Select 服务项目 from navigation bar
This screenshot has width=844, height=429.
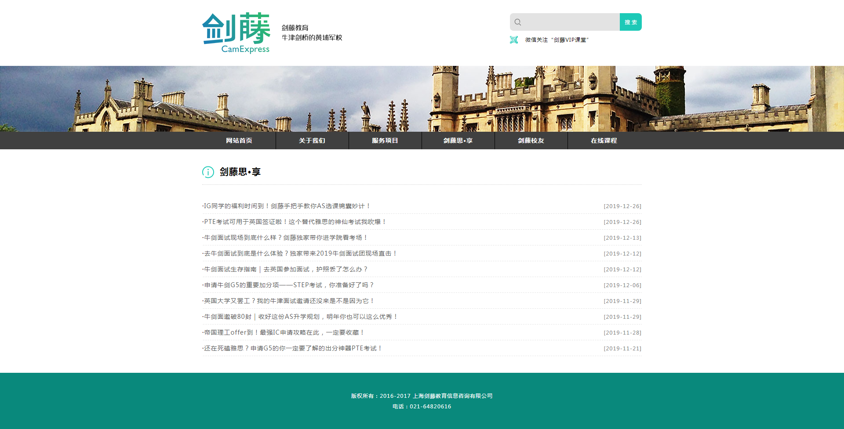click(x=385, y=141)
